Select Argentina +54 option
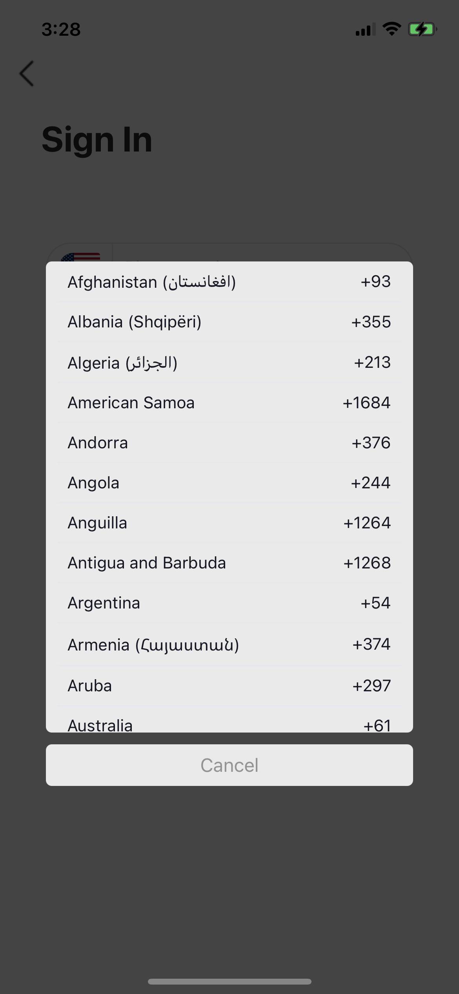Screen dimensions: 459x994 pyautogui.click(x=229, y=603)
